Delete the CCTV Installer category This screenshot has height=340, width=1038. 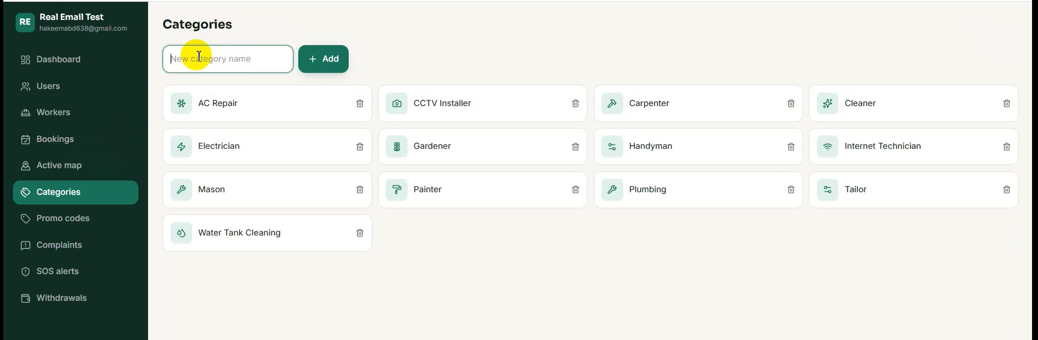(575, 103)
